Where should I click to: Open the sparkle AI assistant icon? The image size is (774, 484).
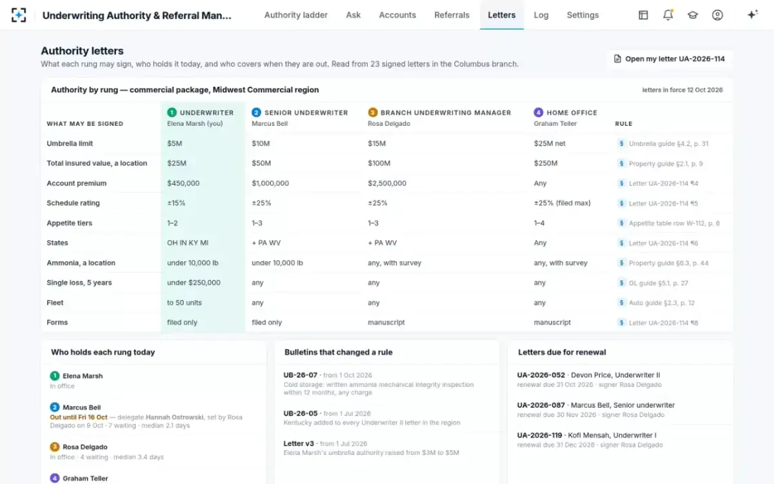(752, 15)
